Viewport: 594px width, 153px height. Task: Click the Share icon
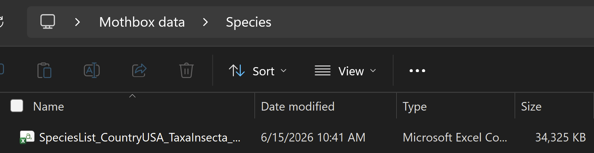pos(139,70)
